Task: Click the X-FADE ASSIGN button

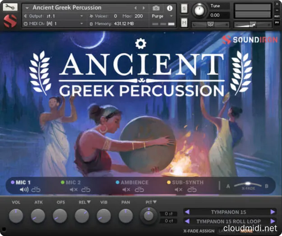Action: (199, 231)
